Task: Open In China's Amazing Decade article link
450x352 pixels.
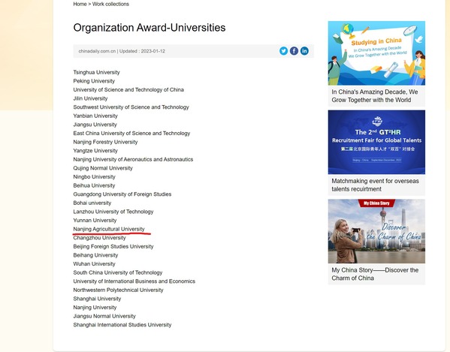Action: pyautogui.click(x=375, y=96)
